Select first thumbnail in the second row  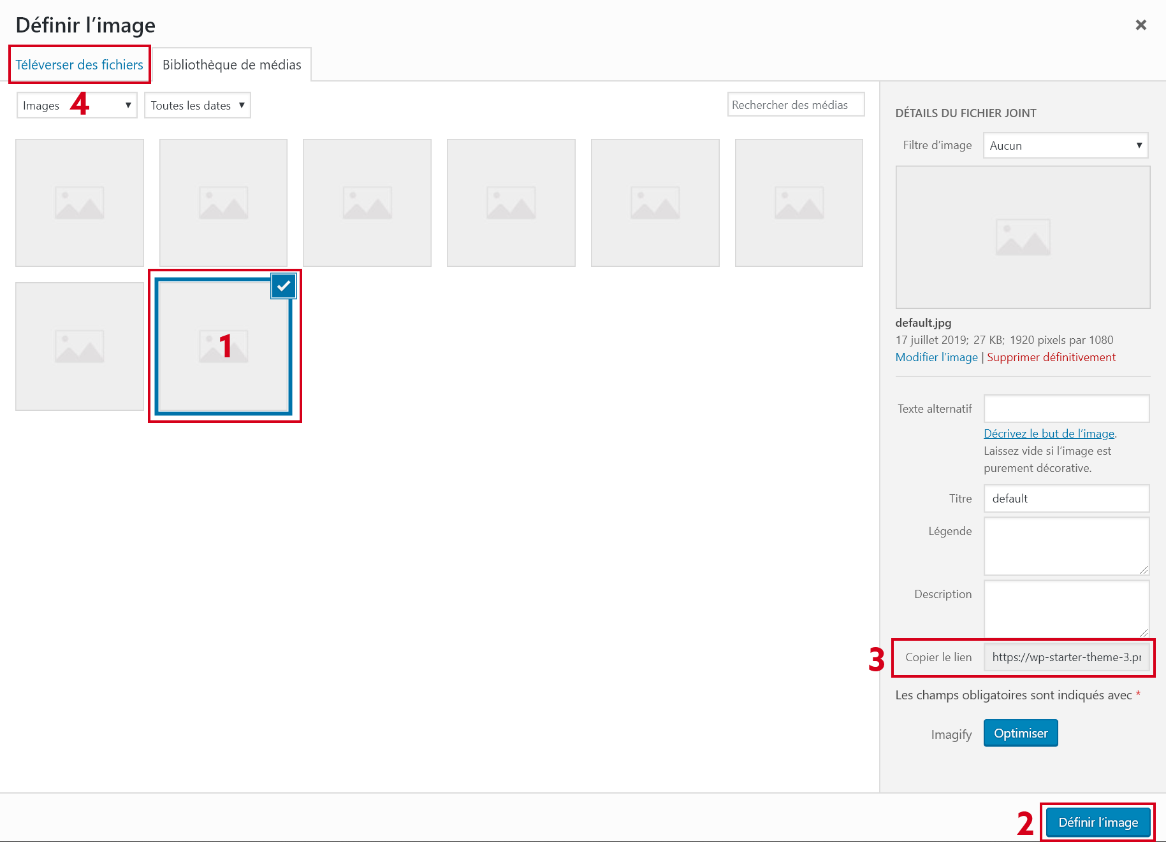pos(80,346)
